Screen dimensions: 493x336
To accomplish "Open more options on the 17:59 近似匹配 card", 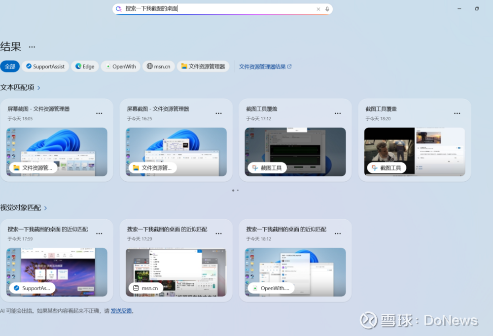I will [99, 234].
